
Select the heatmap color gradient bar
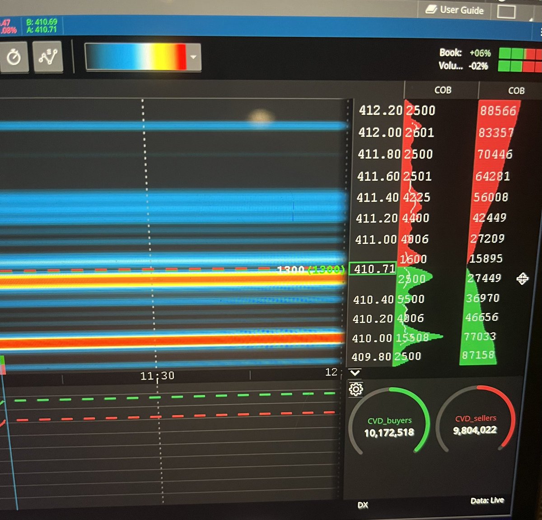click(135, 57)
